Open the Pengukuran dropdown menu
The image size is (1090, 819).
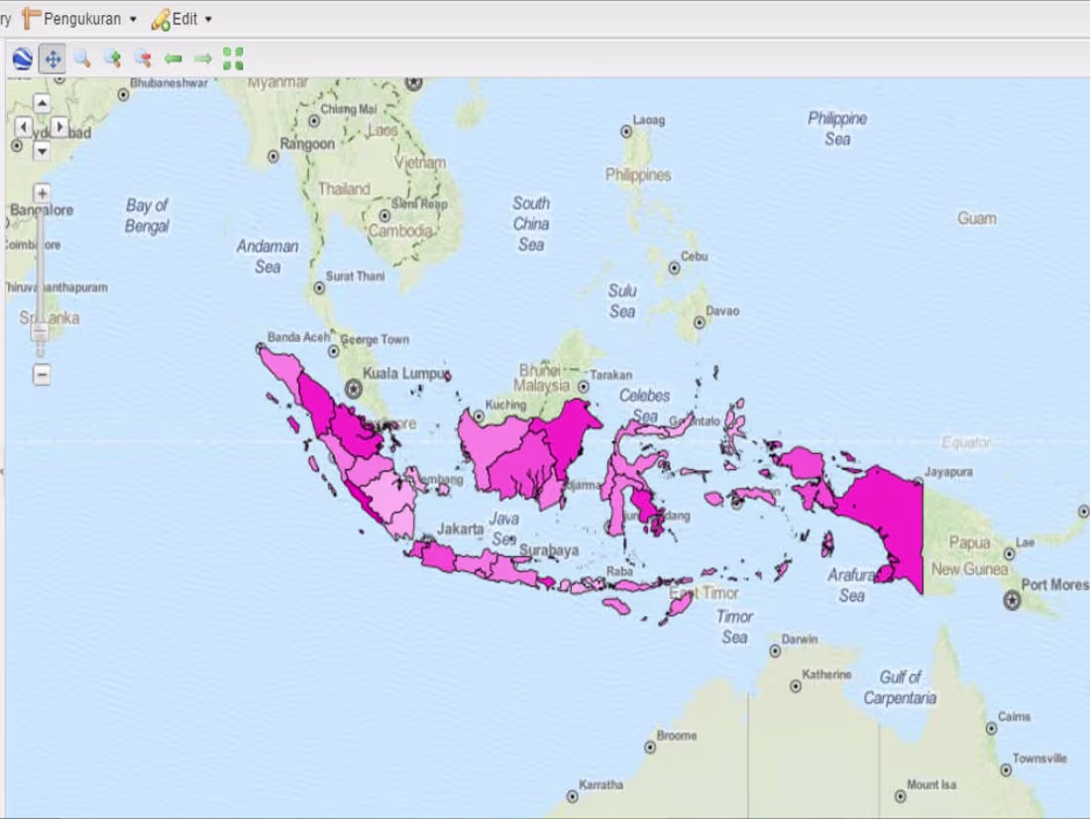(x=132, y=18)
